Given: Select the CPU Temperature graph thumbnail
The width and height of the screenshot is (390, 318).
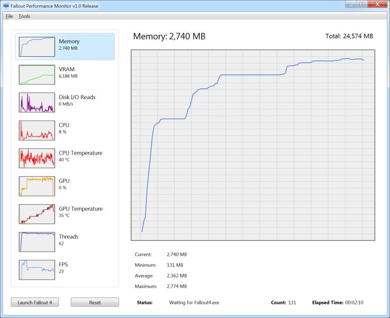Looking at the screenshot, I should click(37, 158).
